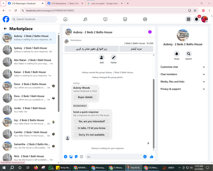The width and height of the screenshot is (213, 171).
Task: Reload the page in browser toolbar
Action: click(x=16, y=10)
